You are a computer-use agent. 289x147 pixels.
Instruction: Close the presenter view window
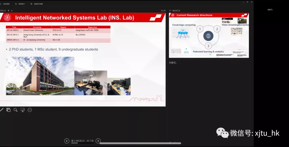pyautogui.click(x=252, y=2)
